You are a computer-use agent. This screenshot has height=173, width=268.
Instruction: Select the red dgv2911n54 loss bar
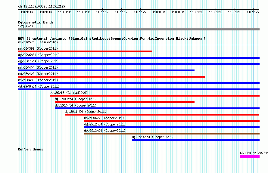[162, 115]
